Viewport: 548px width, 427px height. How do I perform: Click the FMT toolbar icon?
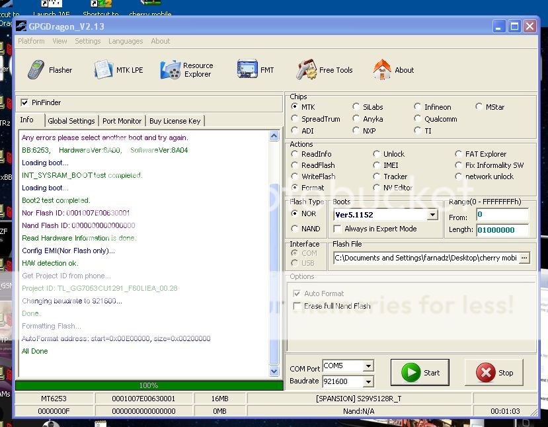[247, 69]
